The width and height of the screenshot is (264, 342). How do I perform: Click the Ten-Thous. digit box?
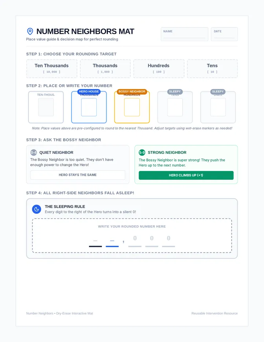[46, 107]
